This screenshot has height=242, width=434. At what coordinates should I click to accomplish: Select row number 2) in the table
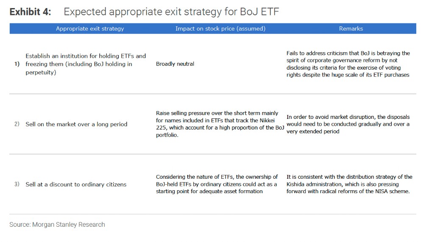pyautogui.click(x=17, y=124)
